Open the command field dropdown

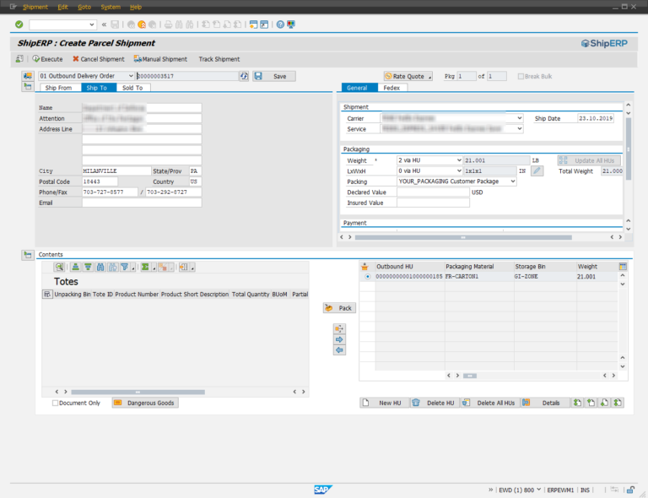(91, 24)
